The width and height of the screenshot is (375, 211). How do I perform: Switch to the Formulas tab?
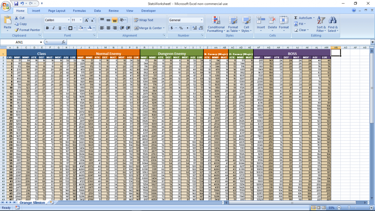pos(79,11)
